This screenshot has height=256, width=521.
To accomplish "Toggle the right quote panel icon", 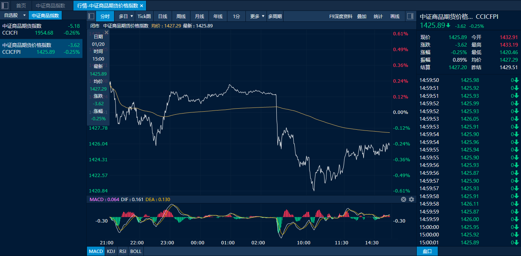I will point(410,16).
